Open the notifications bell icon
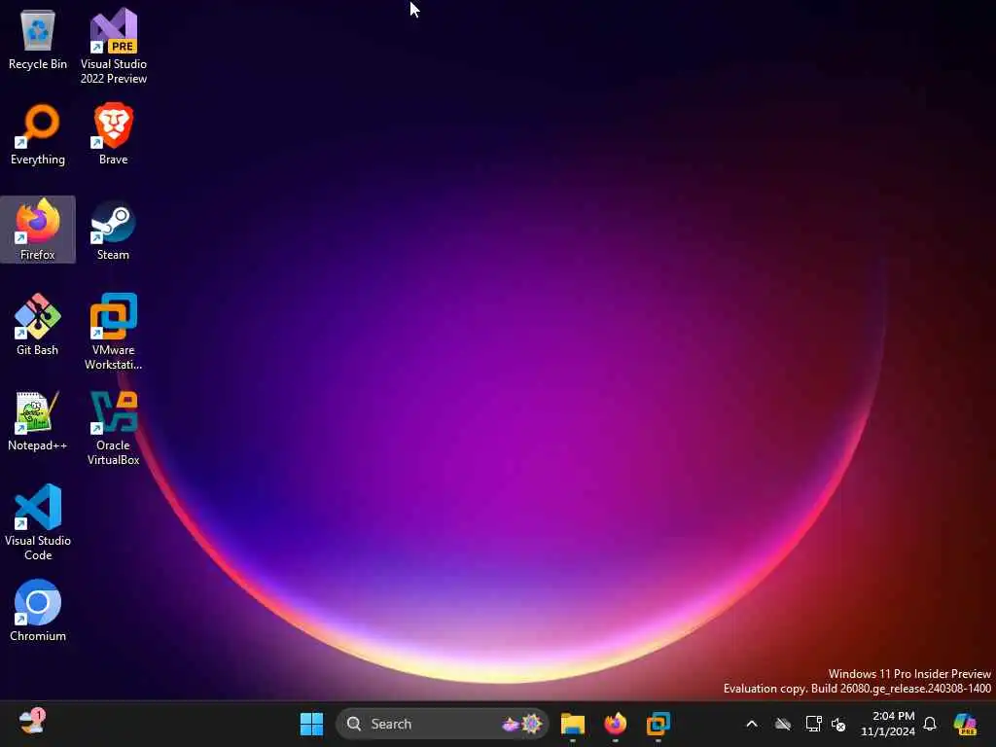Viewport: 996px width, 747px height. [x=930, y=724]
